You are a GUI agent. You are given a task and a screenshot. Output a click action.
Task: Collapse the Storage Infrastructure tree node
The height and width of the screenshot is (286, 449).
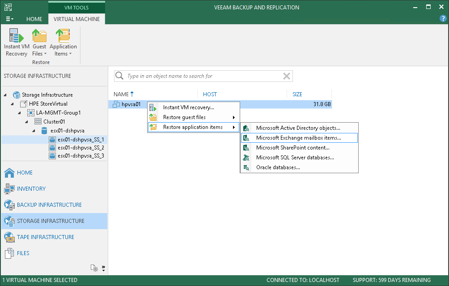tap(5, 95)
